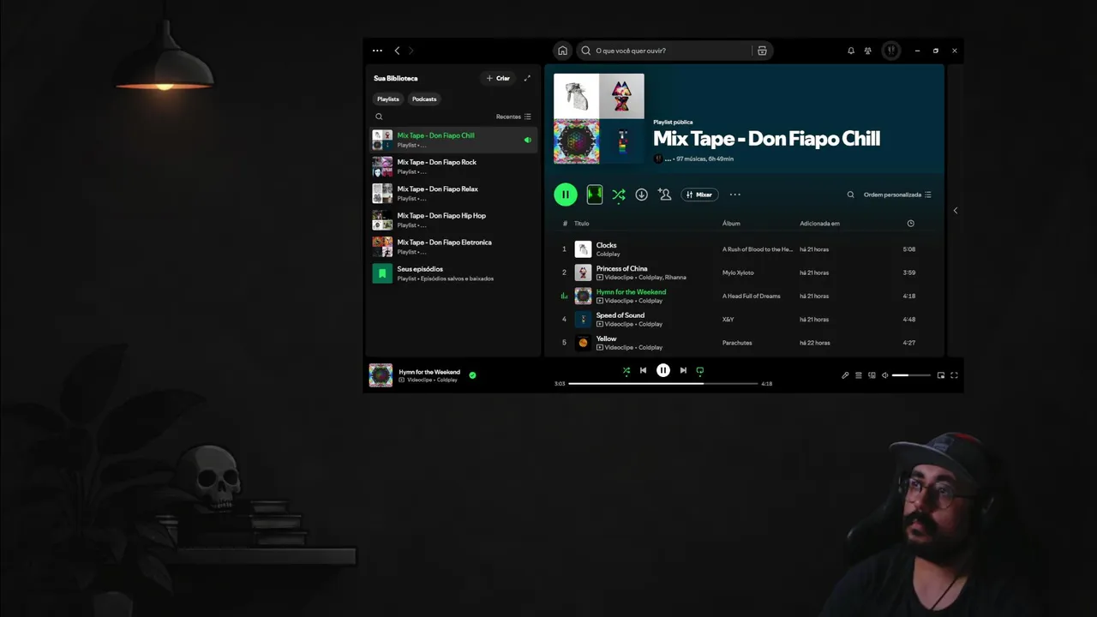
Task: Open the user profile avatar
Action: point(891,51)
